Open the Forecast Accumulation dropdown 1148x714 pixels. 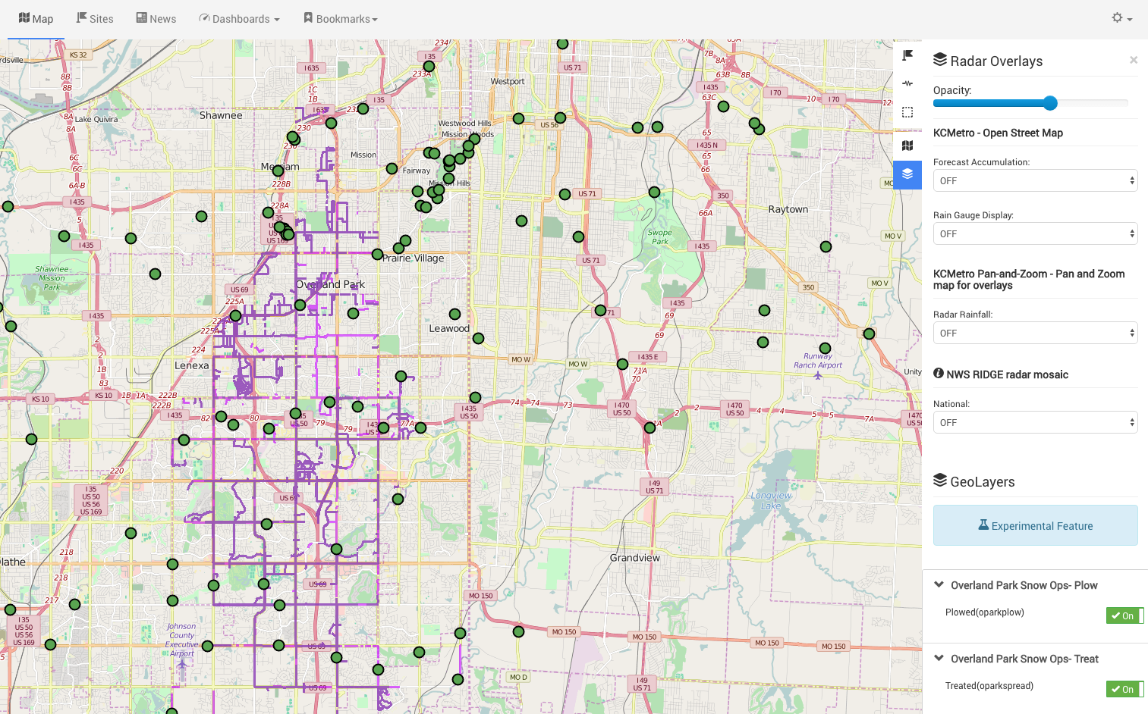click(x=1035, y=180)
